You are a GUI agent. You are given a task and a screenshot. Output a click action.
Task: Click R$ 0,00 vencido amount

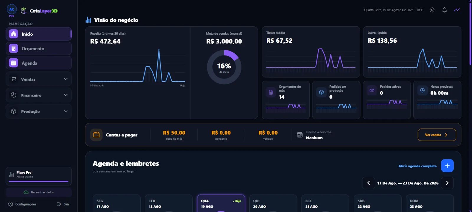[x=268, y=133]
